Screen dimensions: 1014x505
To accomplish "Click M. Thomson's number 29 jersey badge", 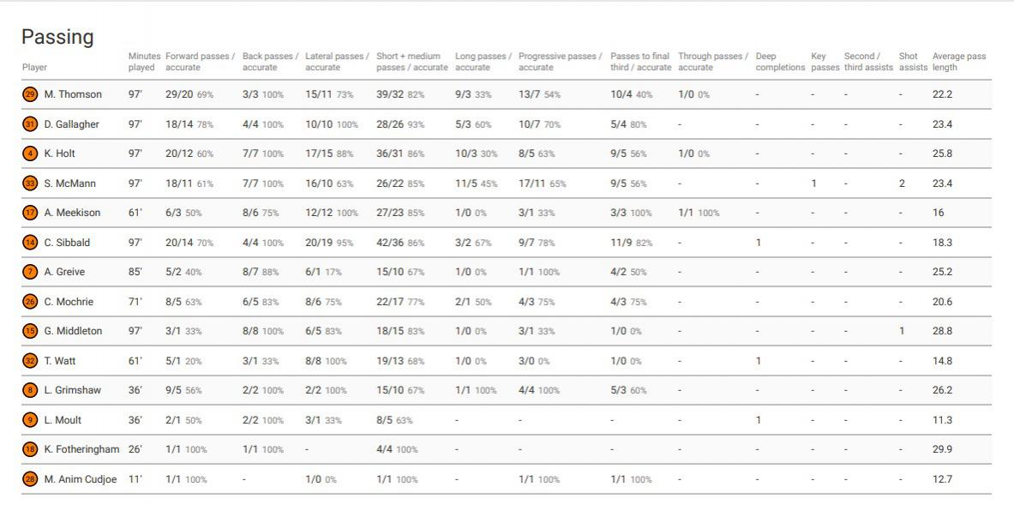I will pyautogui.click(x=30, y=94).
